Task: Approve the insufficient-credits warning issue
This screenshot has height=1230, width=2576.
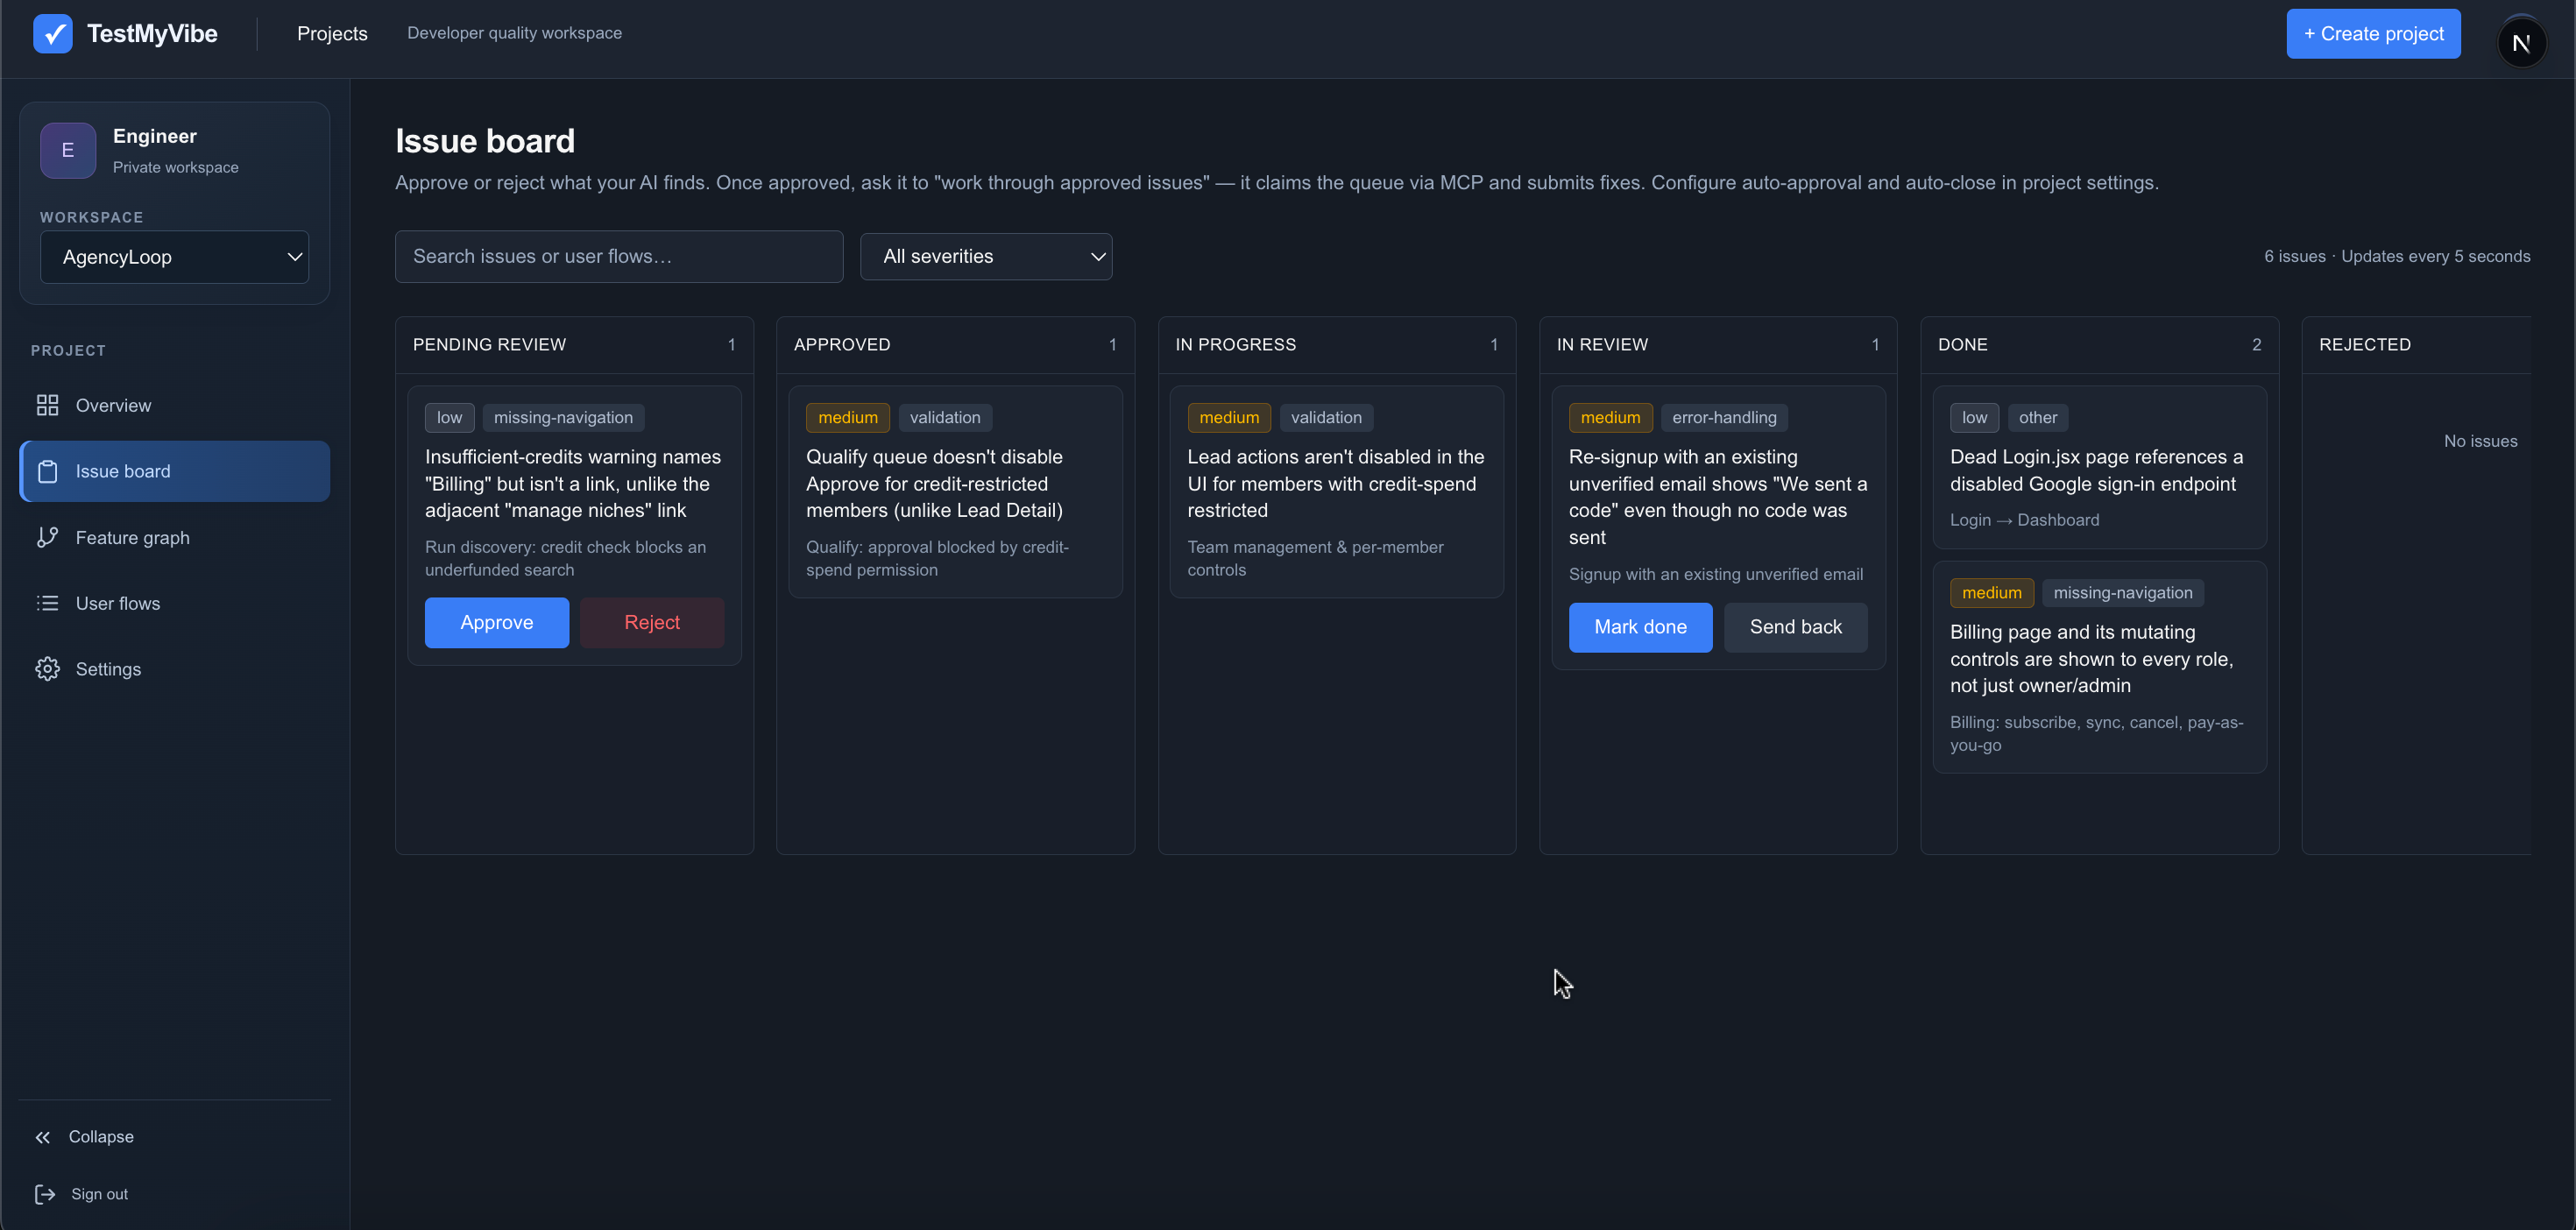Action: (496, 623)
